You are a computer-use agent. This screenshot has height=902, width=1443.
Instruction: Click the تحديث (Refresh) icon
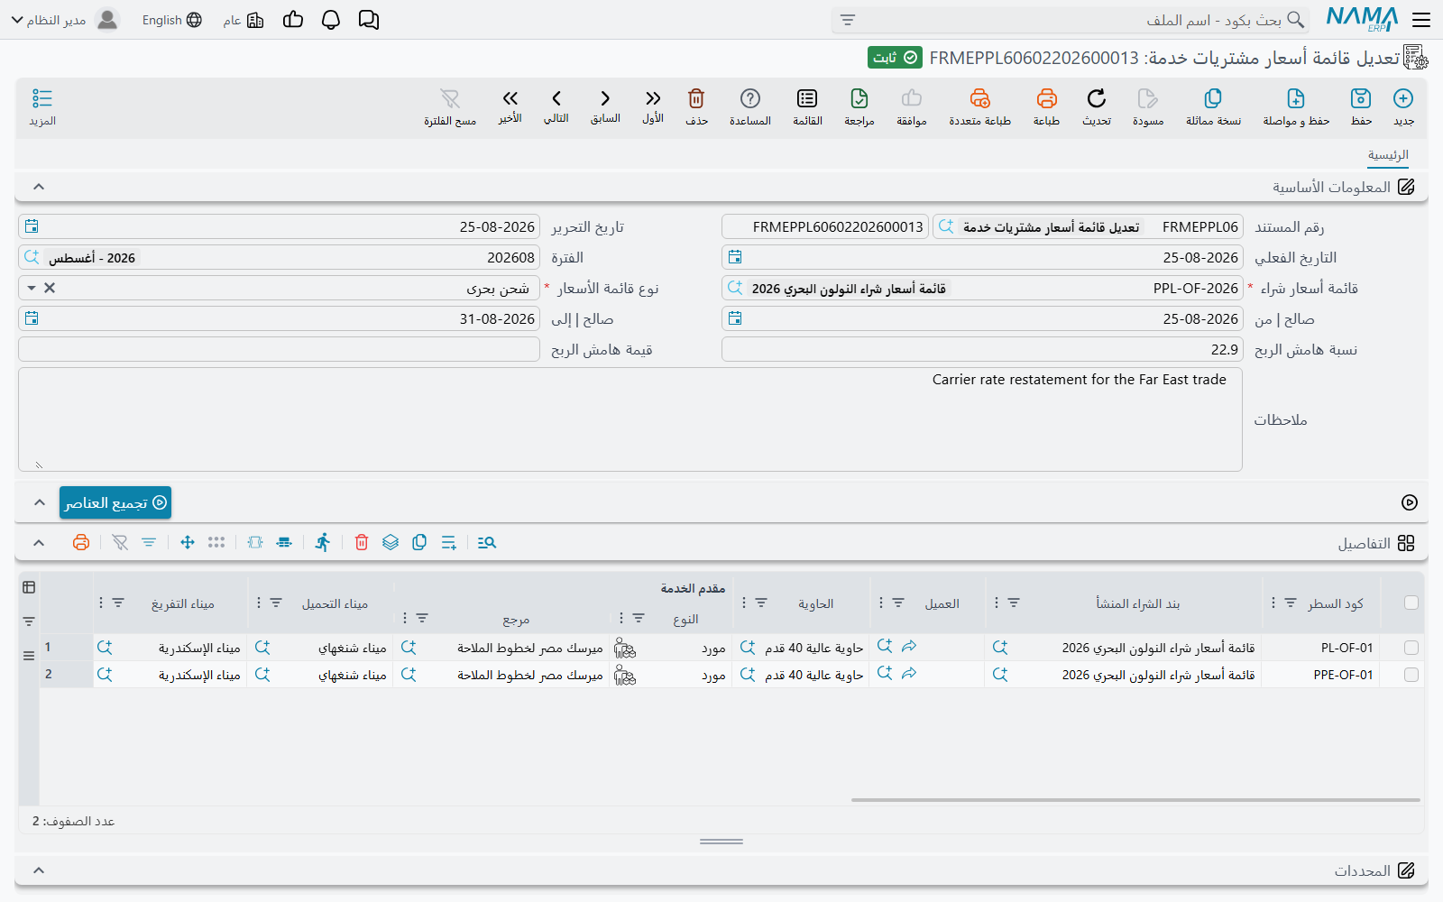(1097, 98)
